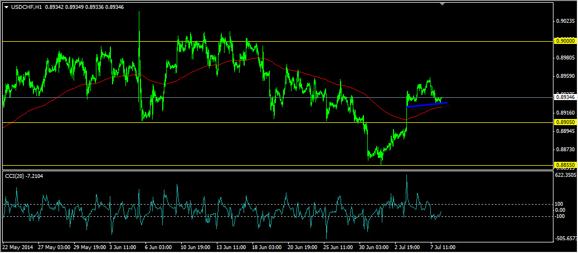This screenshot has height=253, width=578.
Task: Click the yellow 0.89050 price label
Action: [x=566, y=122]
